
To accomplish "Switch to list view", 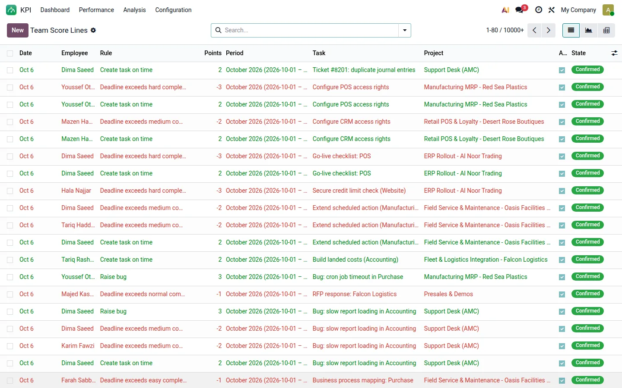I will 571,30.
